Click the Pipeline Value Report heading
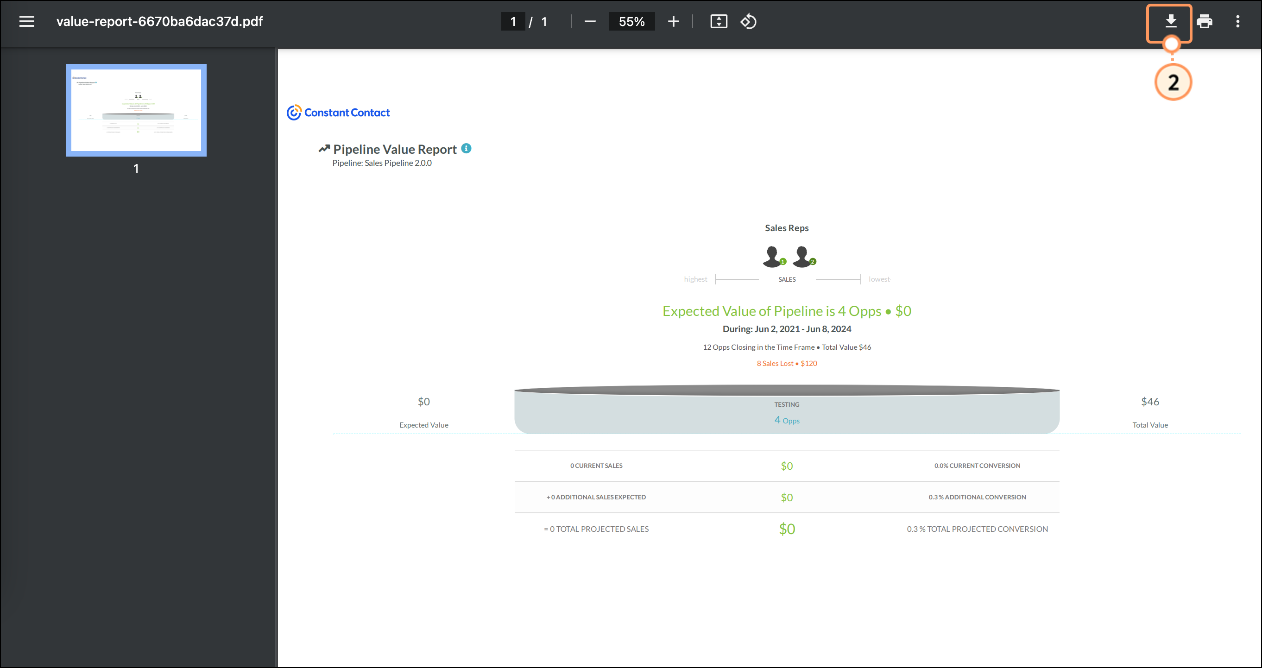The height and width of the screenshot is (668, 1262). pyautogui.click(x=395, y=149)
